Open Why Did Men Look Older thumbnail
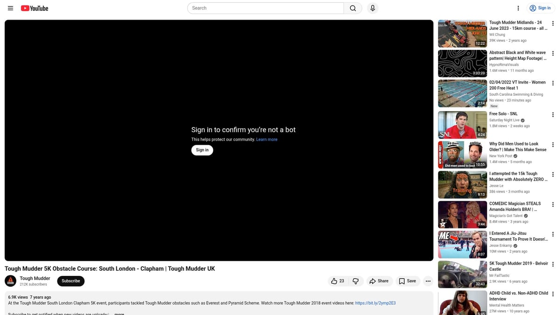560x315 pixels. coord(462,155)
